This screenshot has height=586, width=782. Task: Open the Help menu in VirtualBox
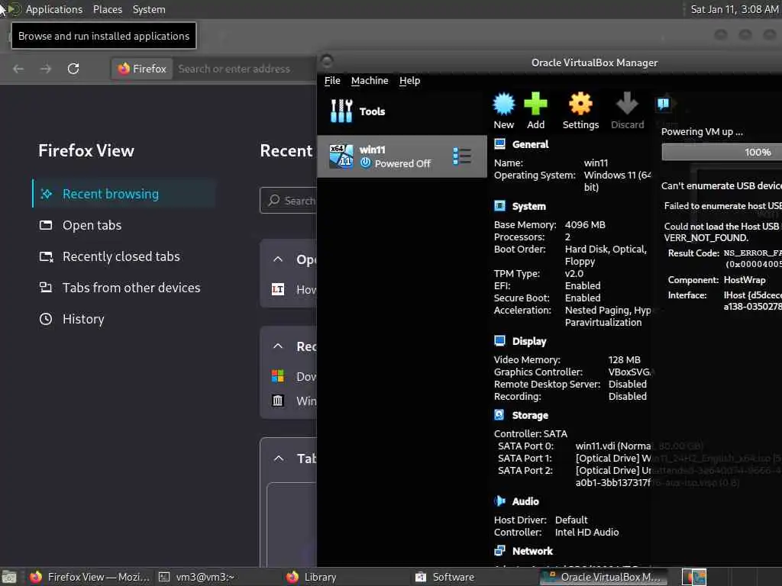409,81
